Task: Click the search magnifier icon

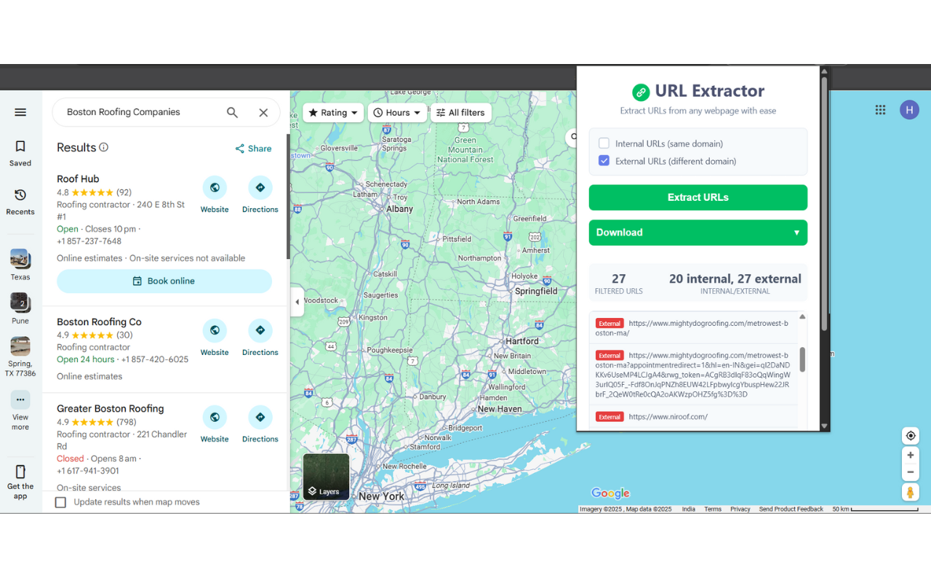Action: point(232,112)
